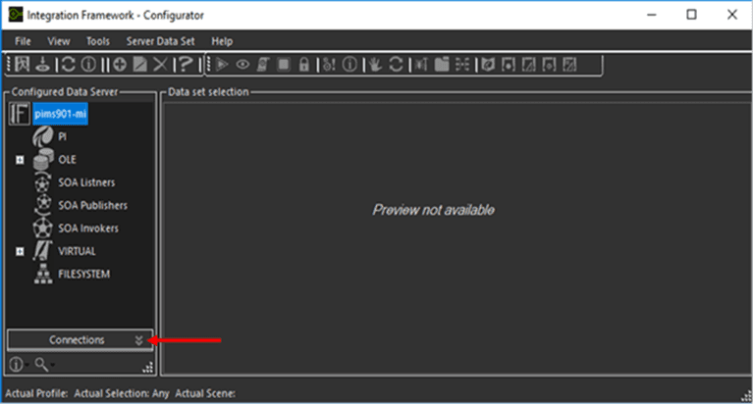Screen dimensions: 753x404
Task: Open the File menu
Action: coord(23,41)
